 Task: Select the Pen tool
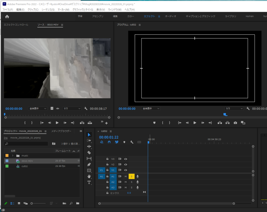coord(89,164)
